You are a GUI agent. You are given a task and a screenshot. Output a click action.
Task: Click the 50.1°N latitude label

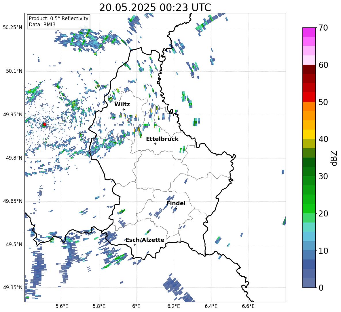tap(14, 71)
